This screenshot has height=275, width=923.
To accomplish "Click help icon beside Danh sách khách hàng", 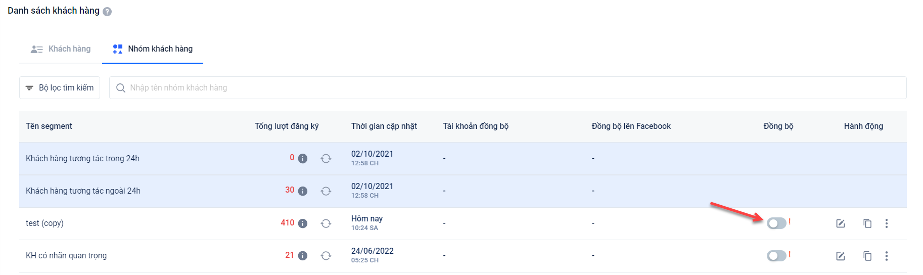I will point(107,12).
